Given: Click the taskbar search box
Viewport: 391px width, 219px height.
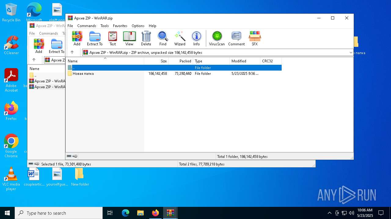Looking at the screenshot, I should (x=59, y=213).
